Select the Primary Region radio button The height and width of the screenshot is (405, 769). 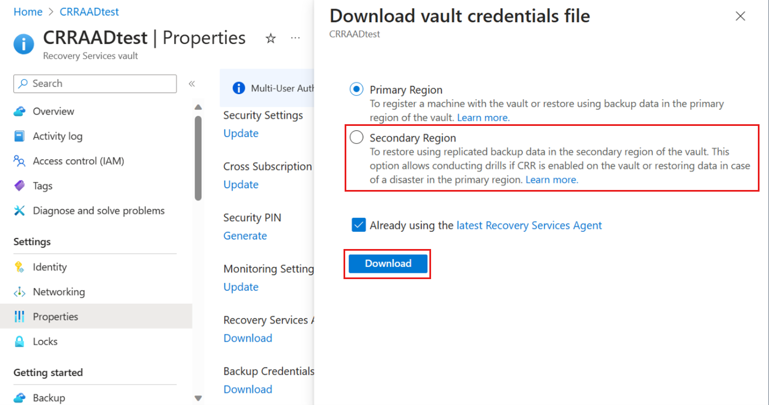356,89
